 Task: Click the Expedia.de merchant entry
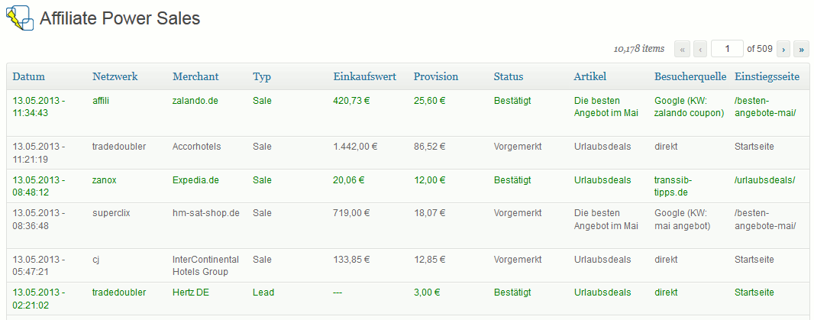(x=195, y=180)
